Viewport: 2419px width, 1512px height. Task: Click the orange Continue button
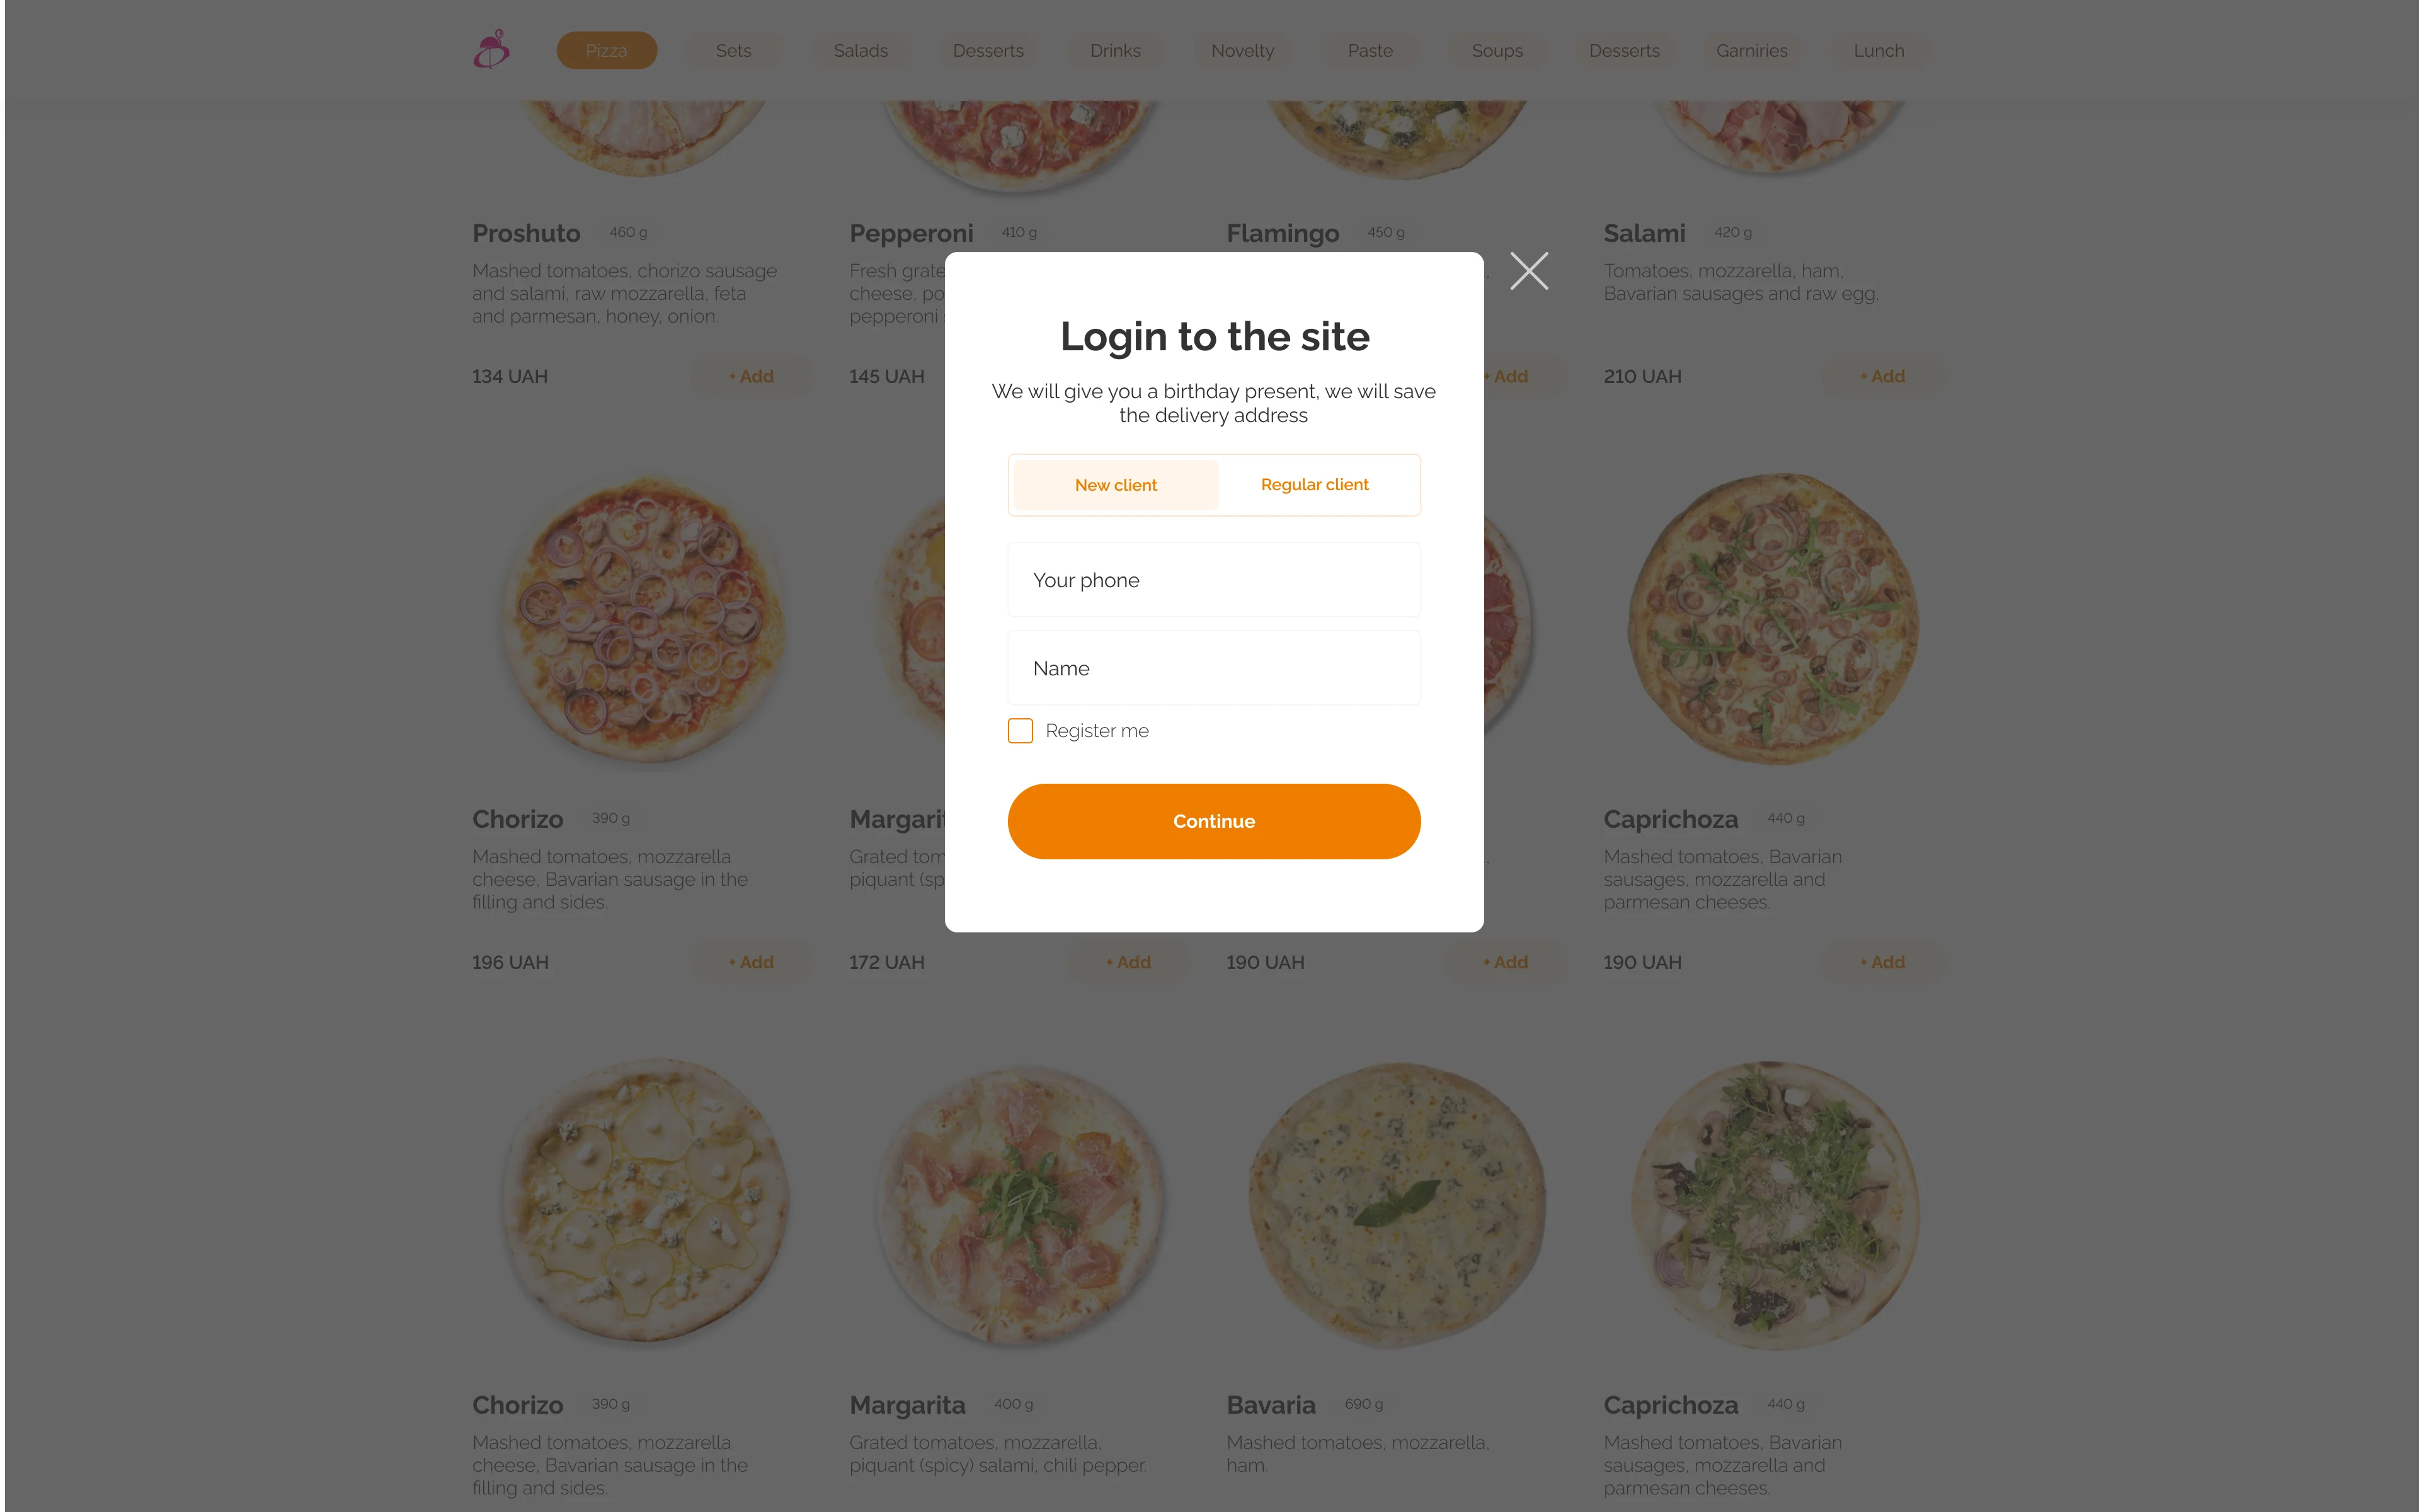1213,821
